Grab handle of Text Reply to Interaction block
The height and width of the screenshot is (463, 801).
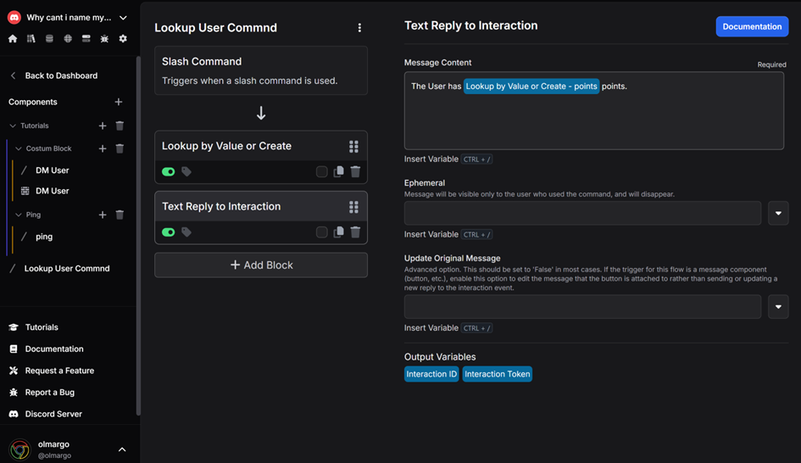tap(353, 207)
